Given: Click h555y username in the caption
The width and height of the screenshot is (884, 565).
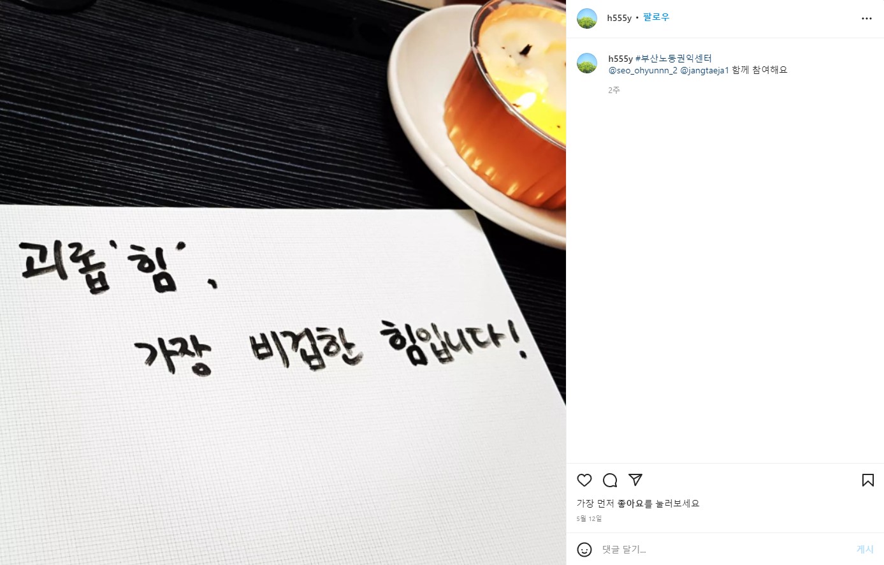Looking at the screenshot, I should [621, 59].
